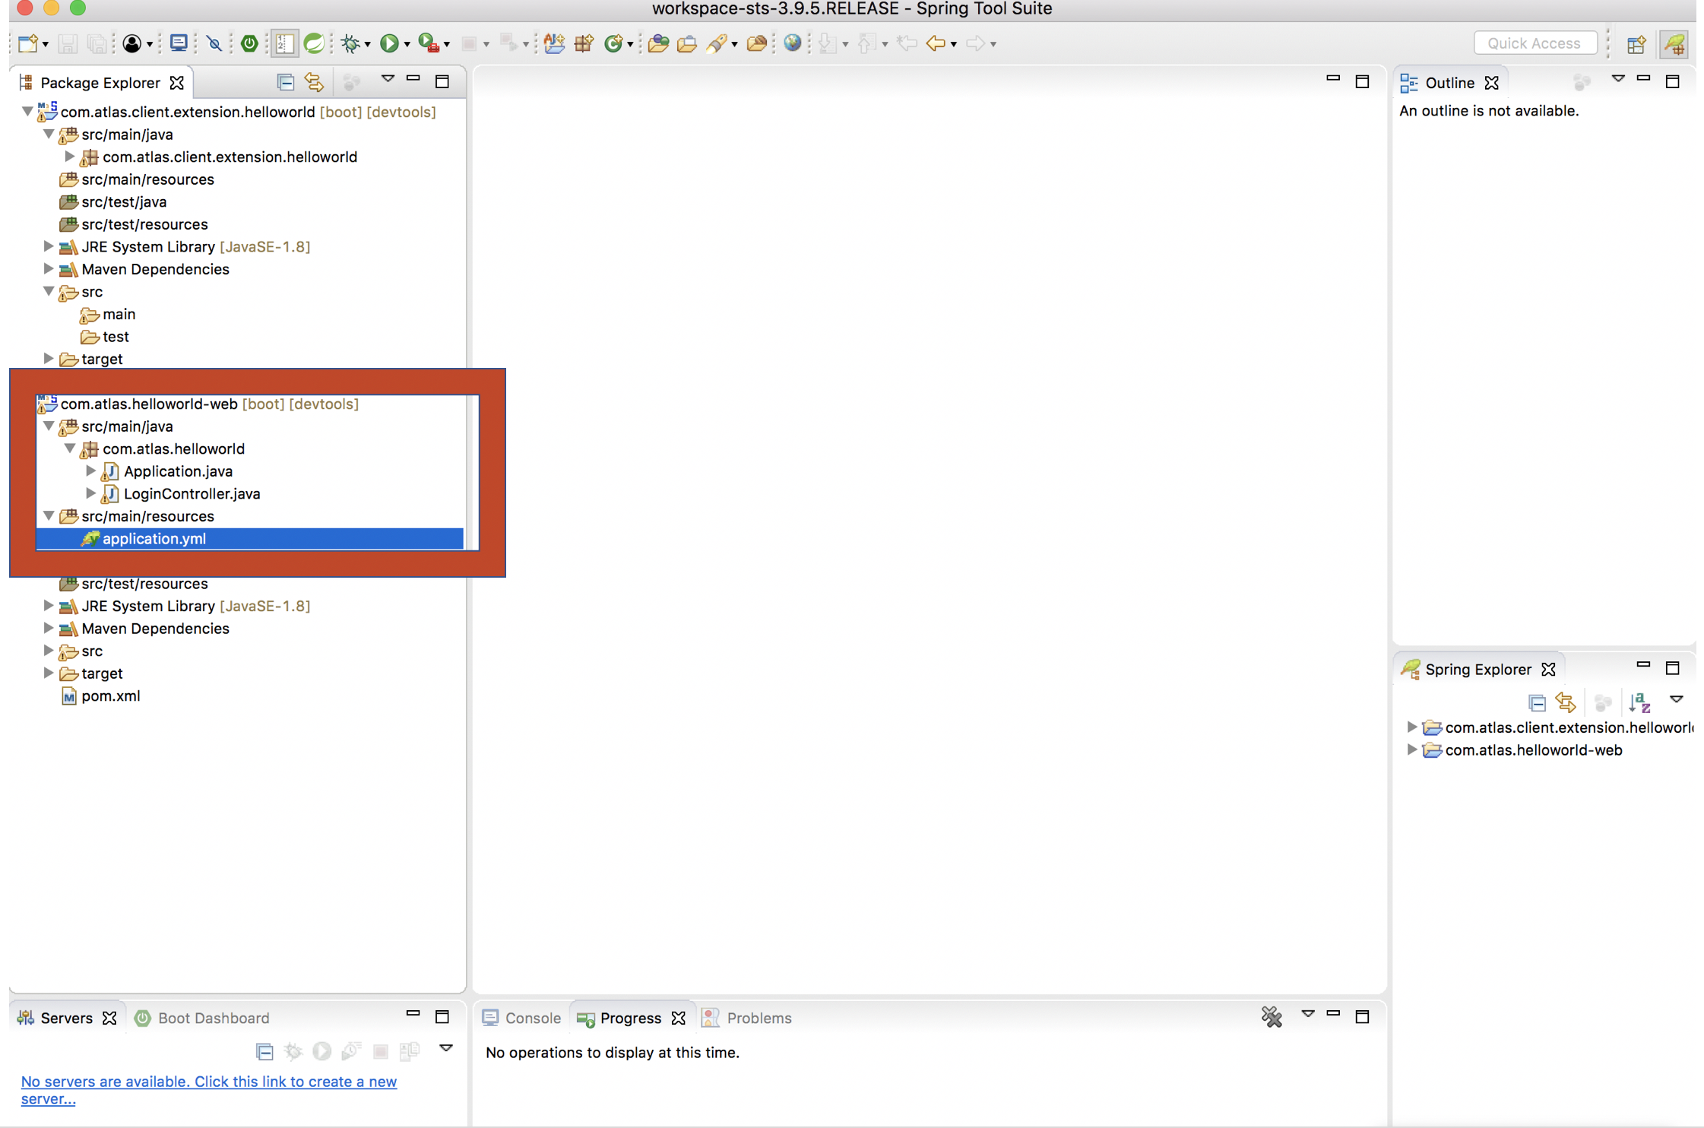Viewport: 1704px width, 1128px height.
Task: Expand LoginController.java node
Action: 90,493
